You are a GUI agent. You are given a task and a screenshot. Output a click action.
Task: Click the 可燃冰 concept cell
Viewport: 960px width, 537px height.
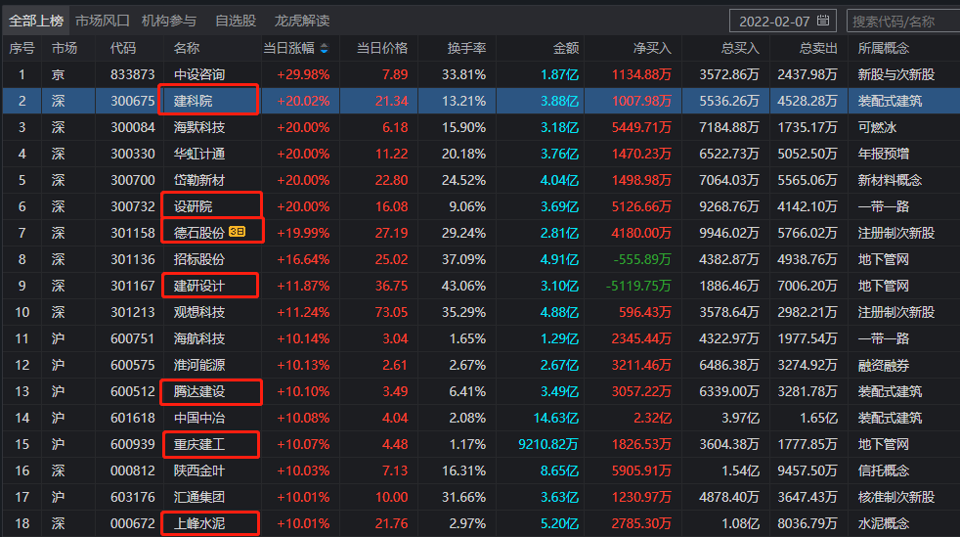tap(877, 127)
